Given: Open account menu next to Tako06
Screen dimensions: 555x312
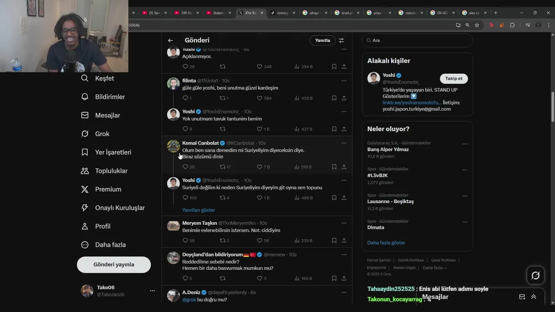Looking at the screenshot, I should coord(152,291).
